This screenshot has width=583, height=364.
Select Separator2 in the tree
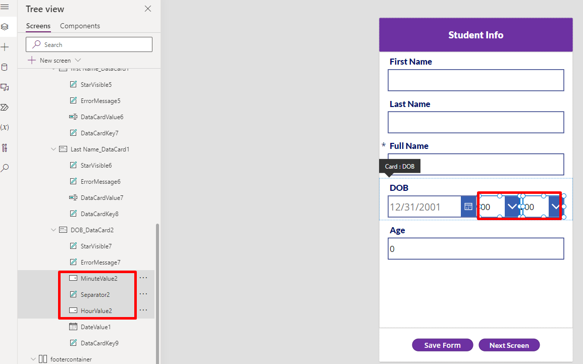click(x=95, y=294)
